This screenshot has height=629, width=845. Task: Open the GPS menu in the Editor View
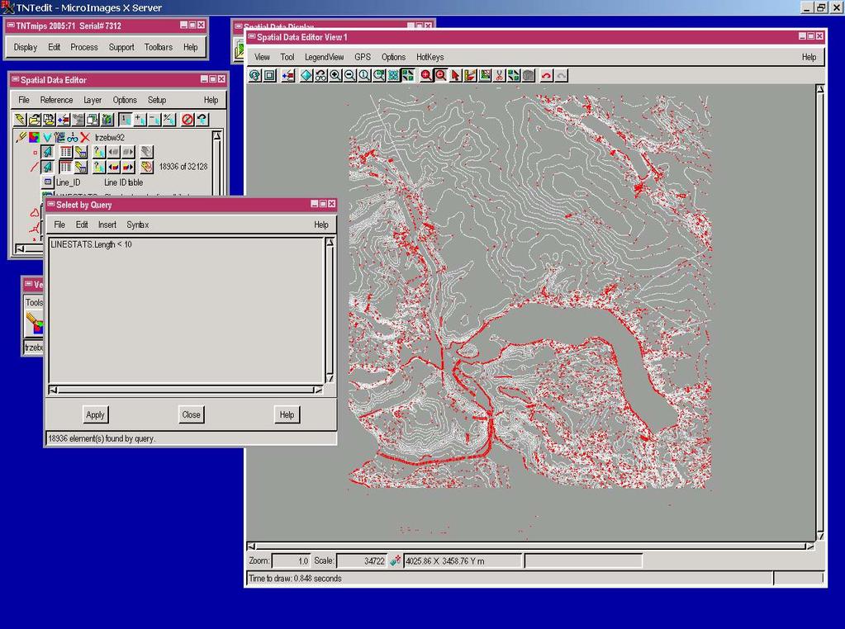pyautogui.click(x=363, y=57)
